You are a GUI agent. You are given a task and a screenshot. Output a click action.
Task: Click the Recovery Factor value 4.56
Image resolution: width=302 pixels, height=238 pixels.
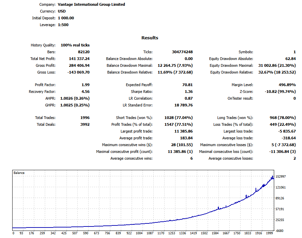86,92
